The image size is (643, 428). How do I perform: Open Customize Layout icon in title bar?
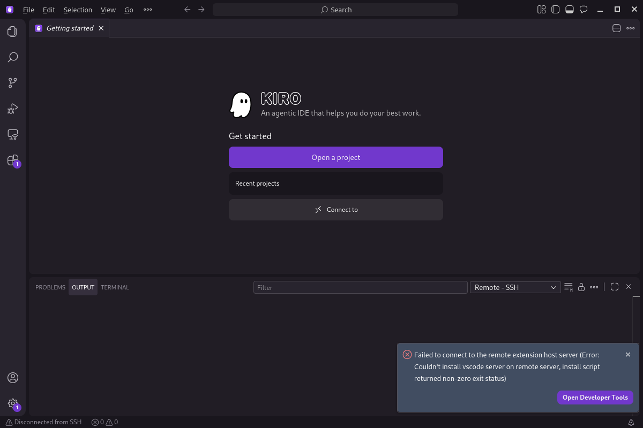point(542,10)
